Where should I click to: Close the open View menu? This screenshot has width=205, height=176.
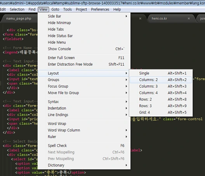click(43, 9)
